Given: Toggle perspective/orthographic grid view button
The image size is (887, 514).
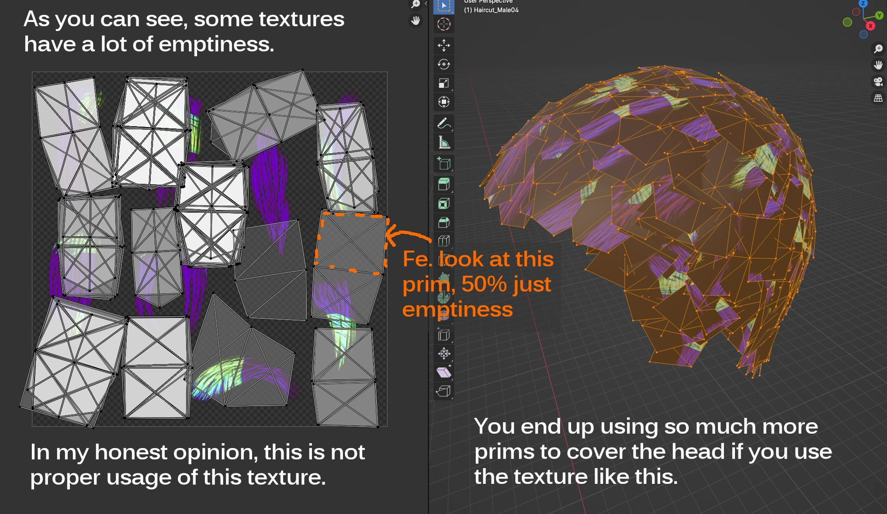Looking at the screenshot, I should click(878, 98).
